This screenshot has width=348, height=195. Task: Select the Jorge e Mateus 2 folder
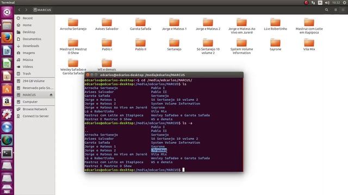click(208, 24)
